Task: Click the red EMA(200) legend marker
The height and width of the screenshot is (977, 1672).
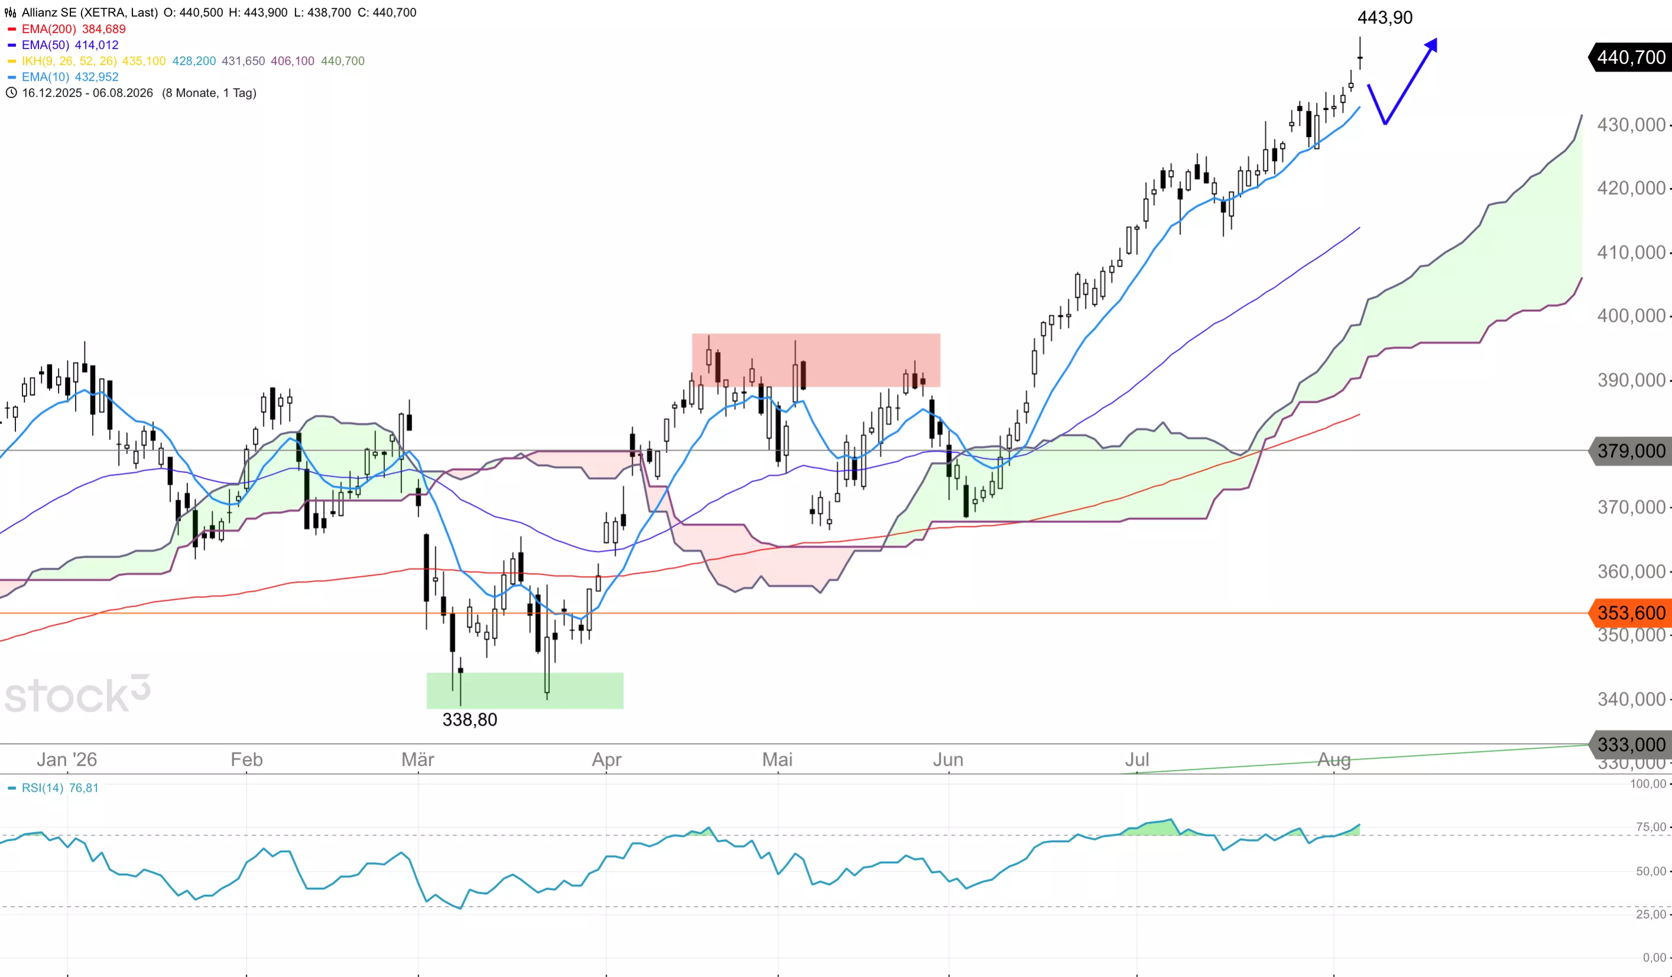Action: tap(11, 29)
